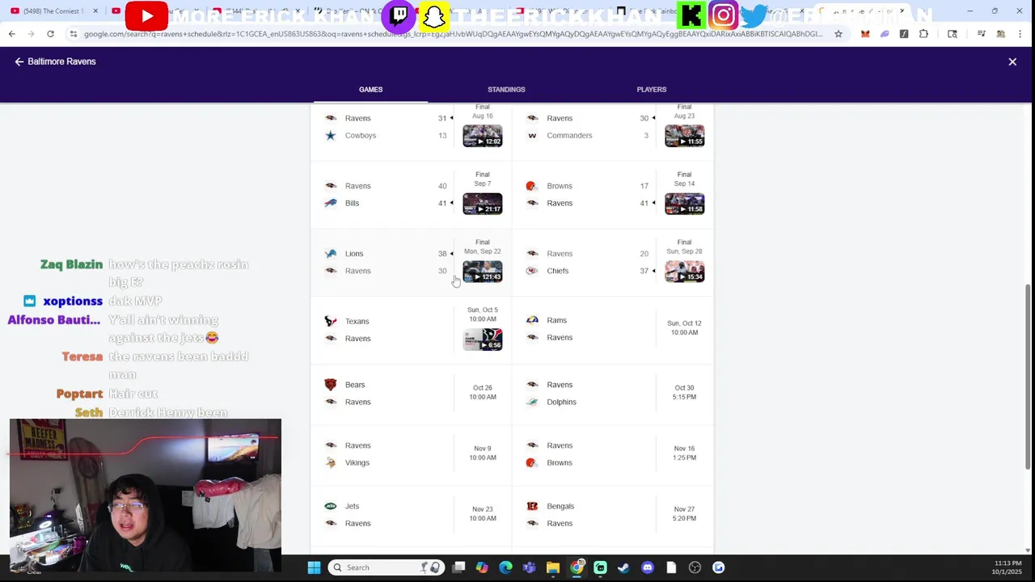Play the Ravens vs Chiefs Sep 28 highlight
The image size is (1035, 582).
point(685,271)
